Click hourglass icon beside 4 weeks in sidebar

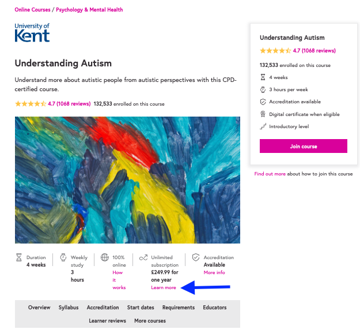[263, 77]
